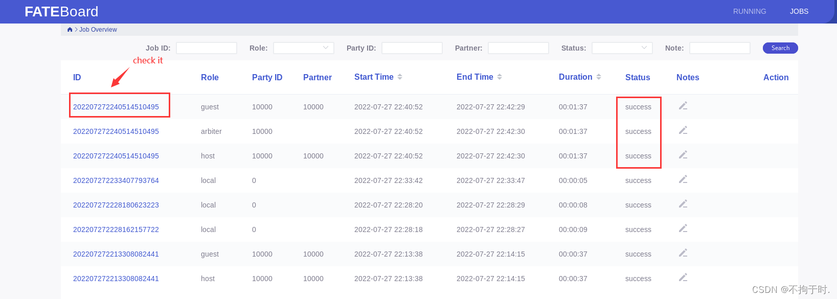This screenshot has width=837, height=299.
Task: Focus the Partner filter field
Action: (x=518, y=48)
